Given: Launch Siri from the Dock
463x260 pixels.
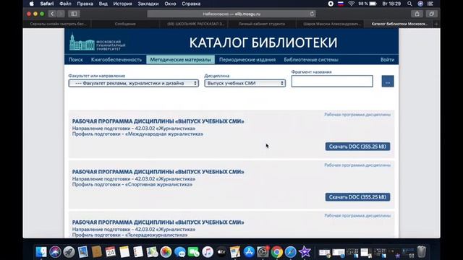Looking at the screenshot, I should coord(55,252).
